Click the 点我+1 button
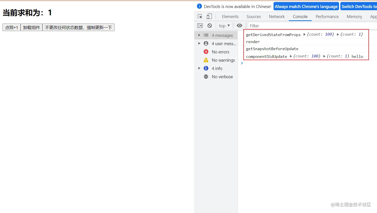The width and height of the screenshot is (377, 213). pyautogui.click(x=12, y=27)
